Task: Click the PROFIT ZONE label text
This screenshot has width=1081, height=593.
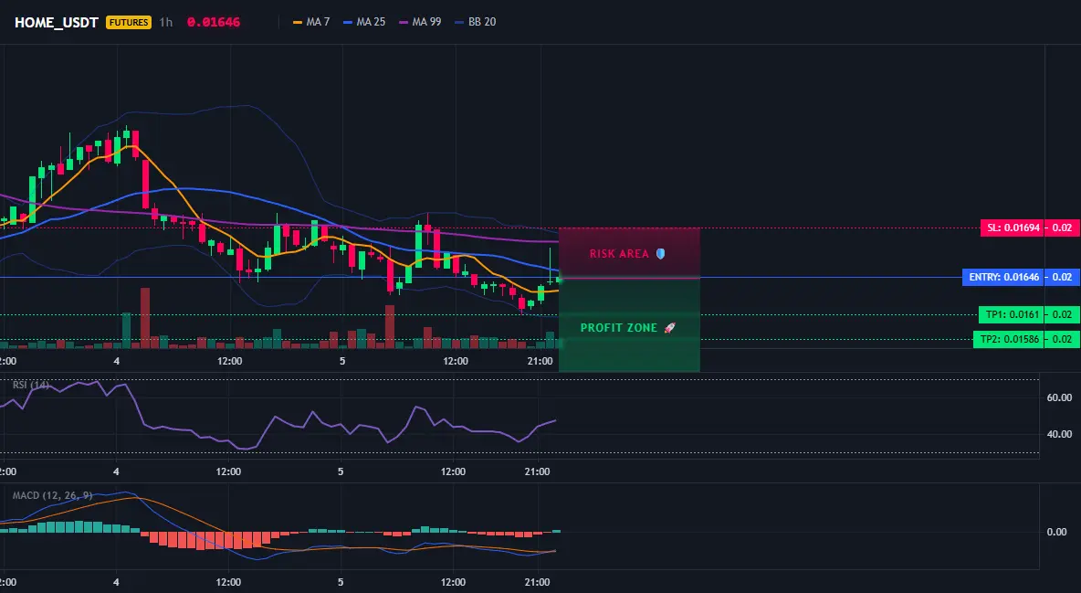Action: (x=619, y=328)
